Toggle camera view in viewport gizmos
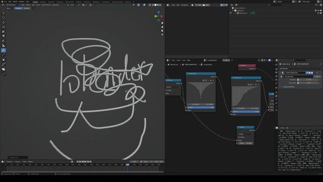This screenshot has height=182, width=323. pyautogui.click(x=162, y=31)
